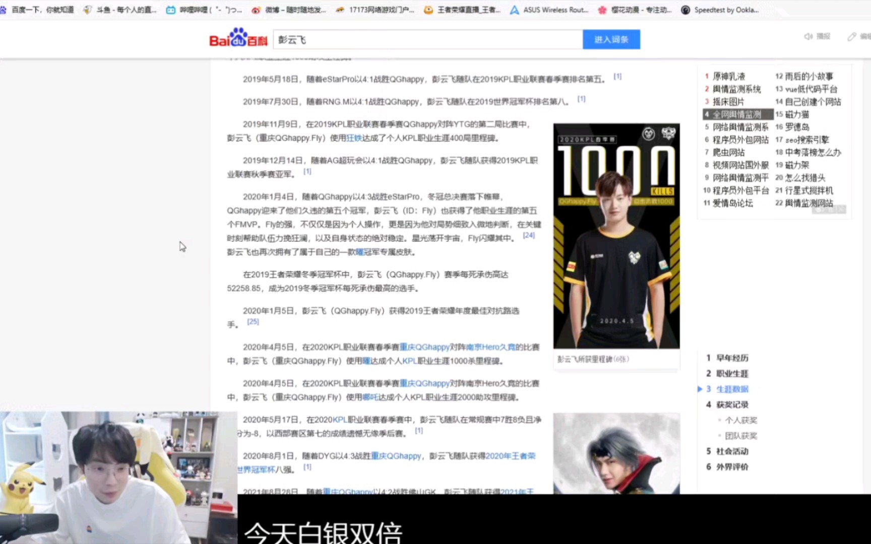Click the Baidu Baike logo

238,38
